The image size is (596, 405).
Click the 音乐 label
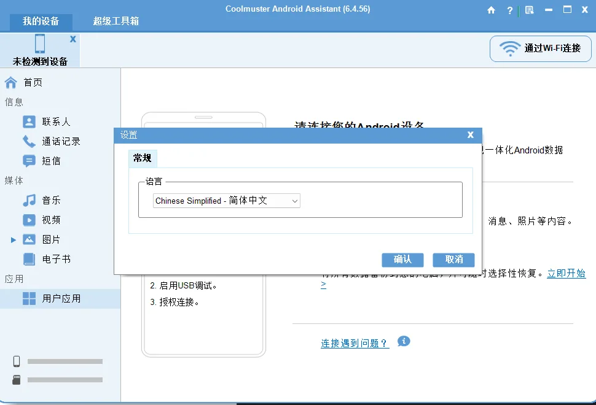coord(52,200)
